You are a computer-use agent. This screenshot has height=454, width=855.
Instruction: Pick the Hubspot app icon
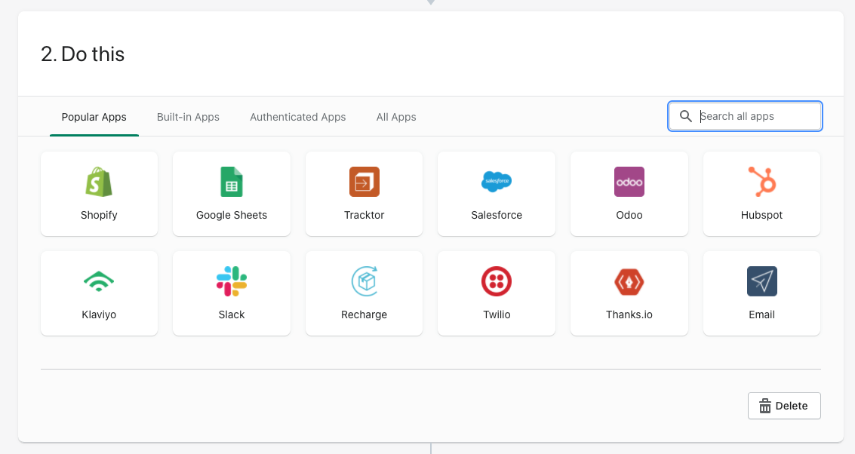(761, 182)
